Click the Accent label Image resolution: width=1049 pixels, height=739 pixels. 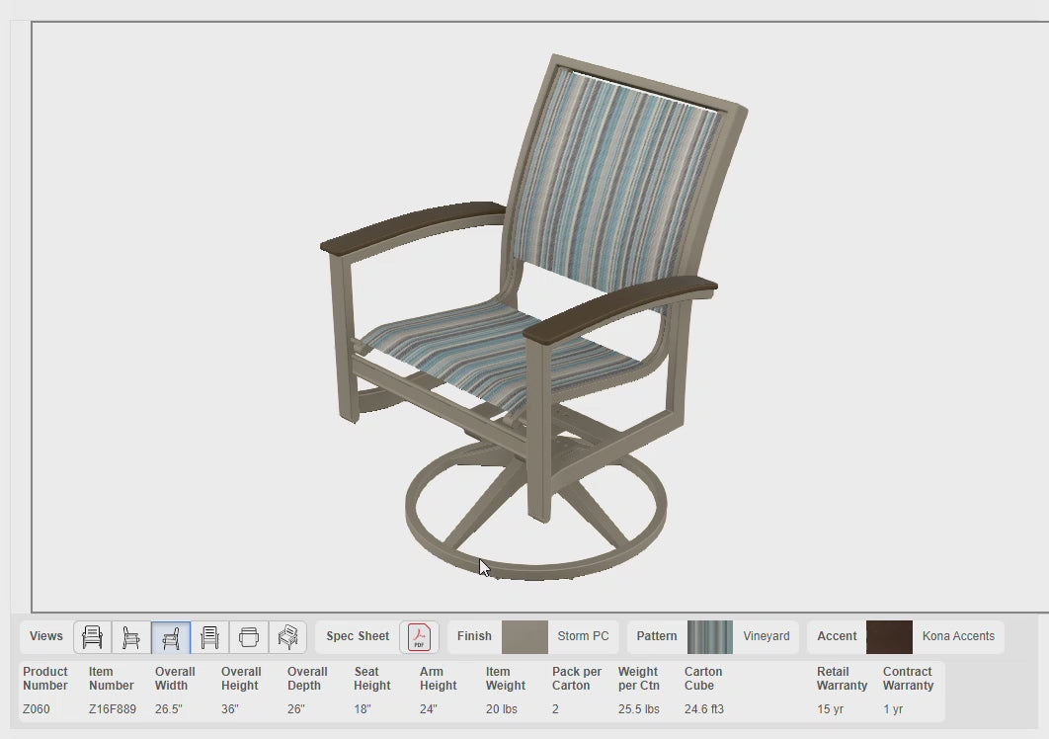tap(837, 636)
